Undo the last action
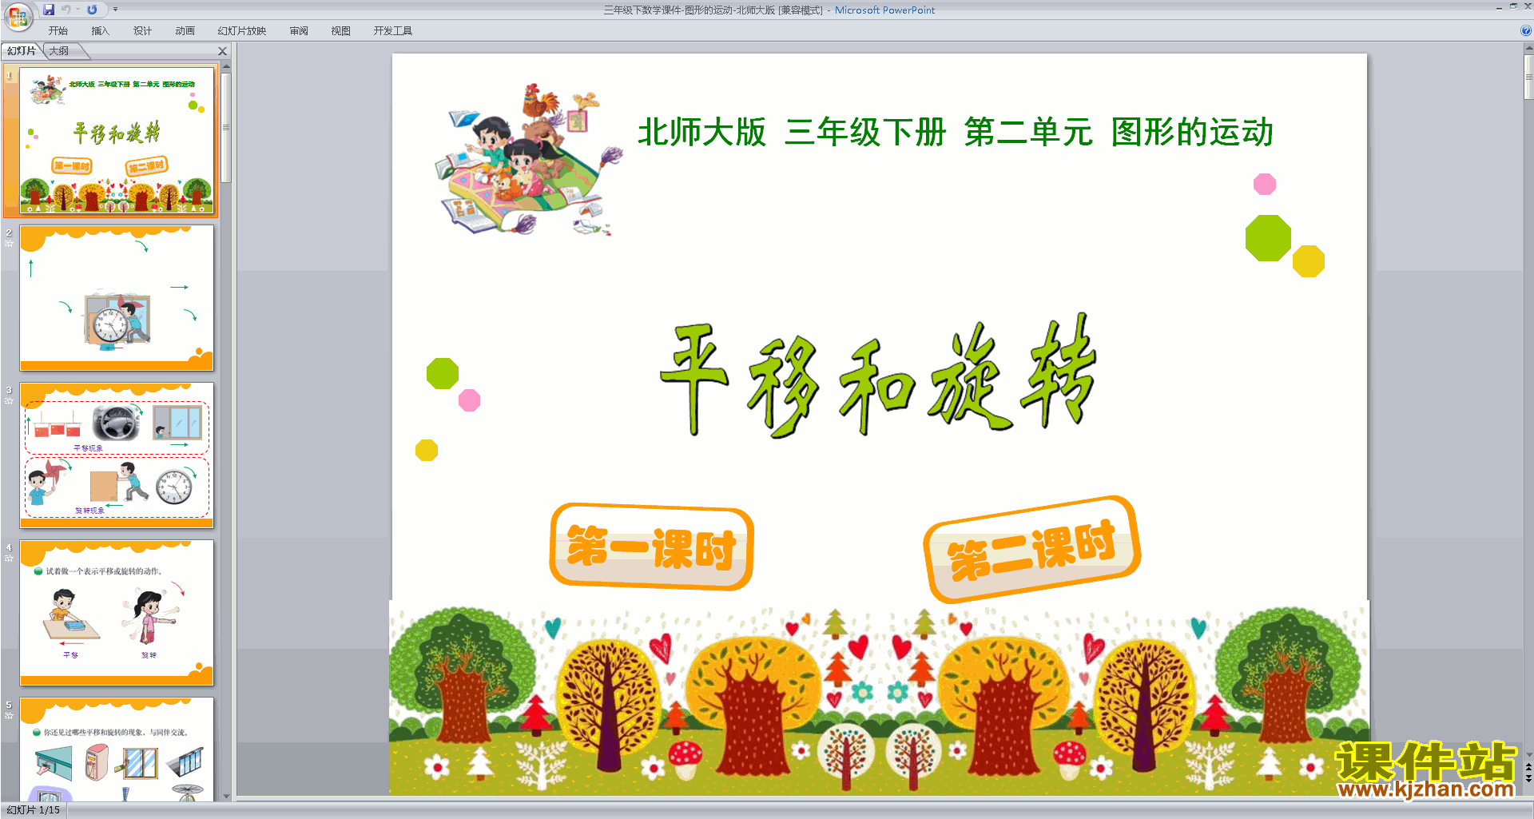This screenshot has height=819, width=1534. pyautogui.click(x=66, y=10)
